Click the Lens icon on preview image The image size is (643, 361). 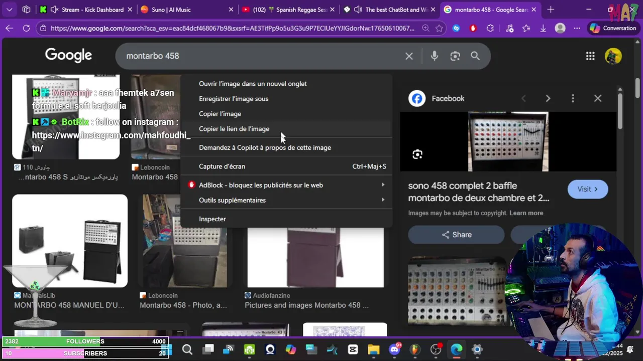417,154
